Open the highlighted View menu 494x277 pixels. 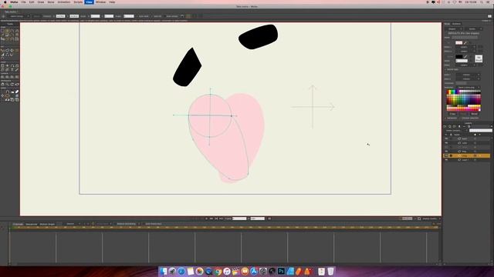(90, 2)
